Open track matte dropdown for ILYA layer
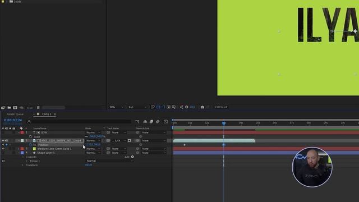Viewport: 359px width, 202px height. 119,132
